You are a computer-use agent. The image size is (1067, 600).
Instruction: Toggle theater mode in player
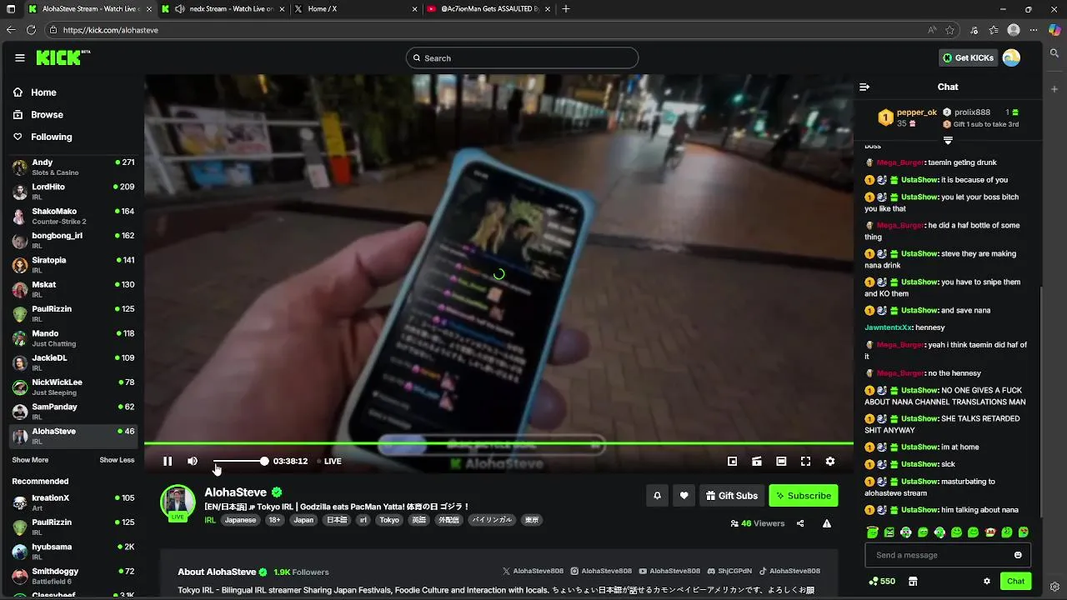pyautogui.click(x=781, y=461)
